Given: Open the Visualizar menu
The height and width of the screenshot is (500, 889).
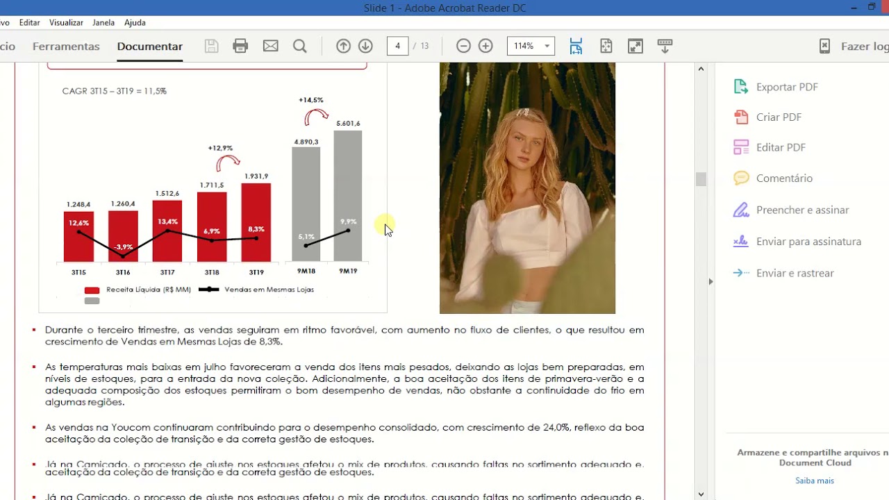Looking at the screenshot, I should click(x=66, y=22).
